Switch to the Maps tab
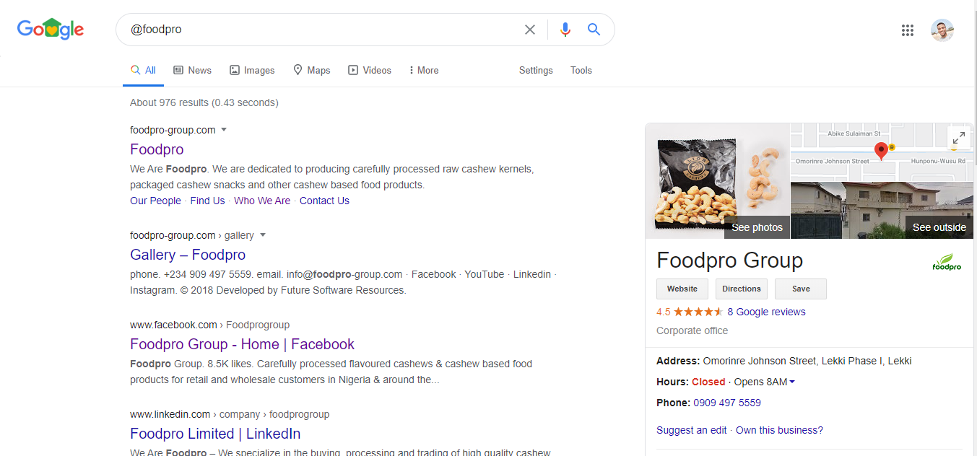The image size is (977, 456). pos(311,70)
